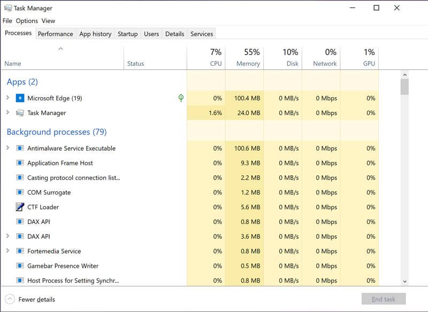Minimize the Task Manager window
Screen dimensions: 428x312
353,7
